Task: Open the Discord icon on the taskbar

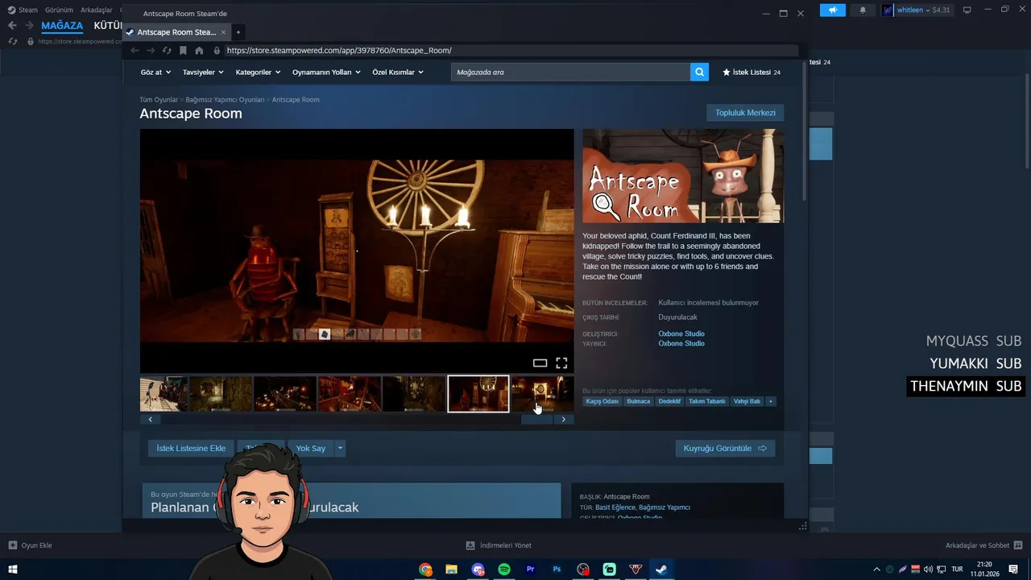Action: click(x=478, y=570)
